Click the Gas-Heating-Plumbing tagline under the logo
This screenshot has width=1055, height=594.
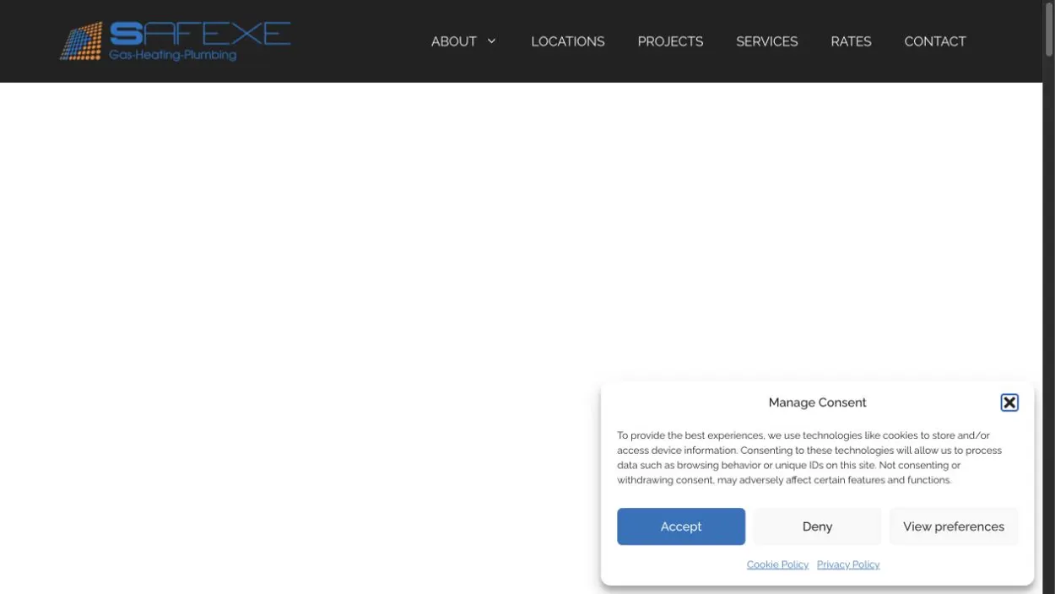click(x=172, y=56)
